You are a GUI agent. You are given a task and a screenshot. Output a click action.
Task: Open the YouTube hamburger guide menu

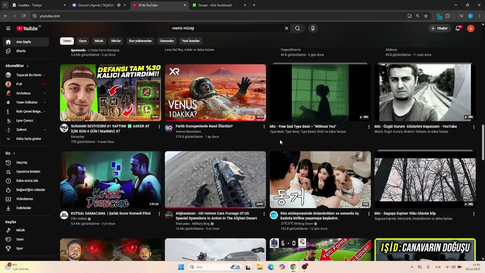(8, 28)
